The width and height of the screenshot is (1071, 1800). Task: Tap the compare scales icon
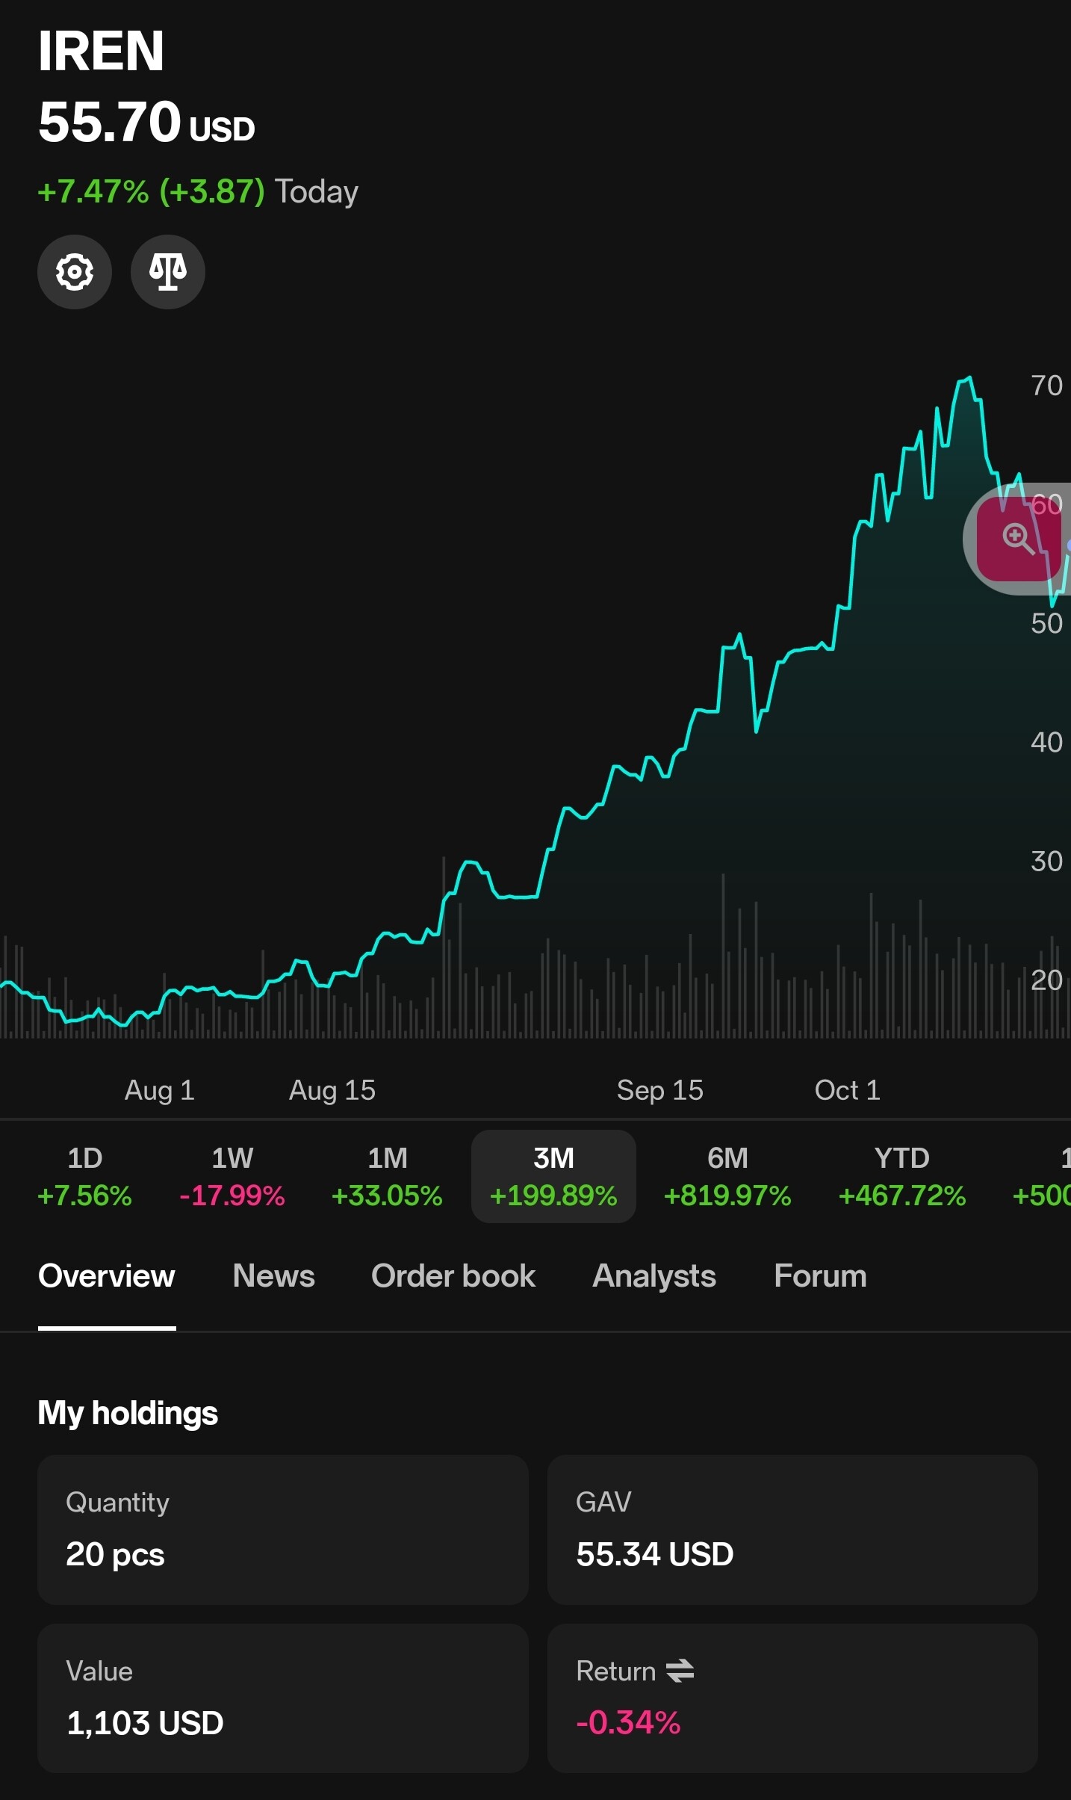pos(168,272)
